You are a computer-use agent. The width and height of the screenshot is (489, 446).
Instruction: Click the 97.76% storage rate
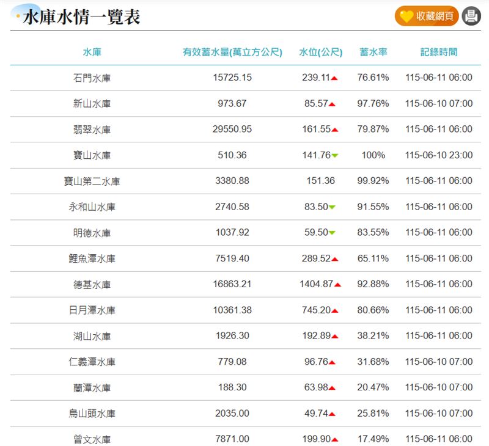(x=373, y=103)
